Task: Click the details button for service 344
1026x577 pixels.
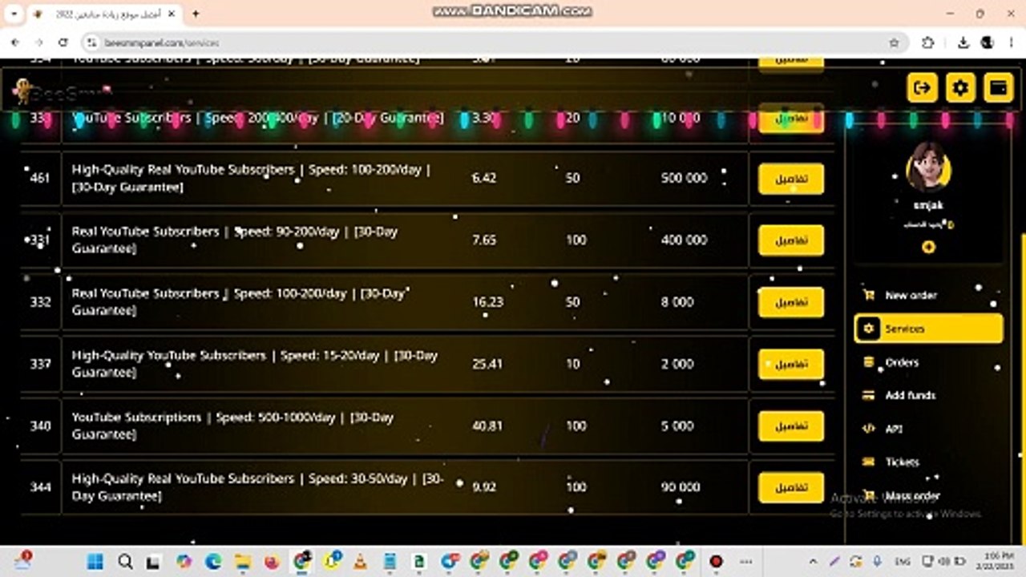Action: pyautogui.click(x=791, y=487)
